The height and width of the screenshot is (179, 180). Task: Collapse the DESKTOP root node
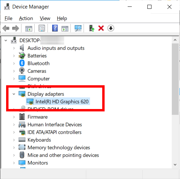pyautogui.click(x=6, y=40)
